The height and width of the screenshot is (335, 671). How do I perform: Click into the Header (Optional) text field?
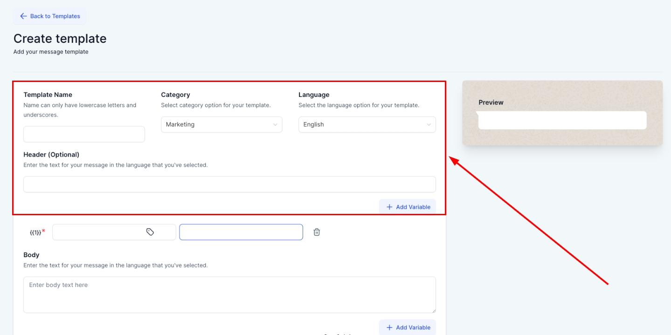pos(229,185)
